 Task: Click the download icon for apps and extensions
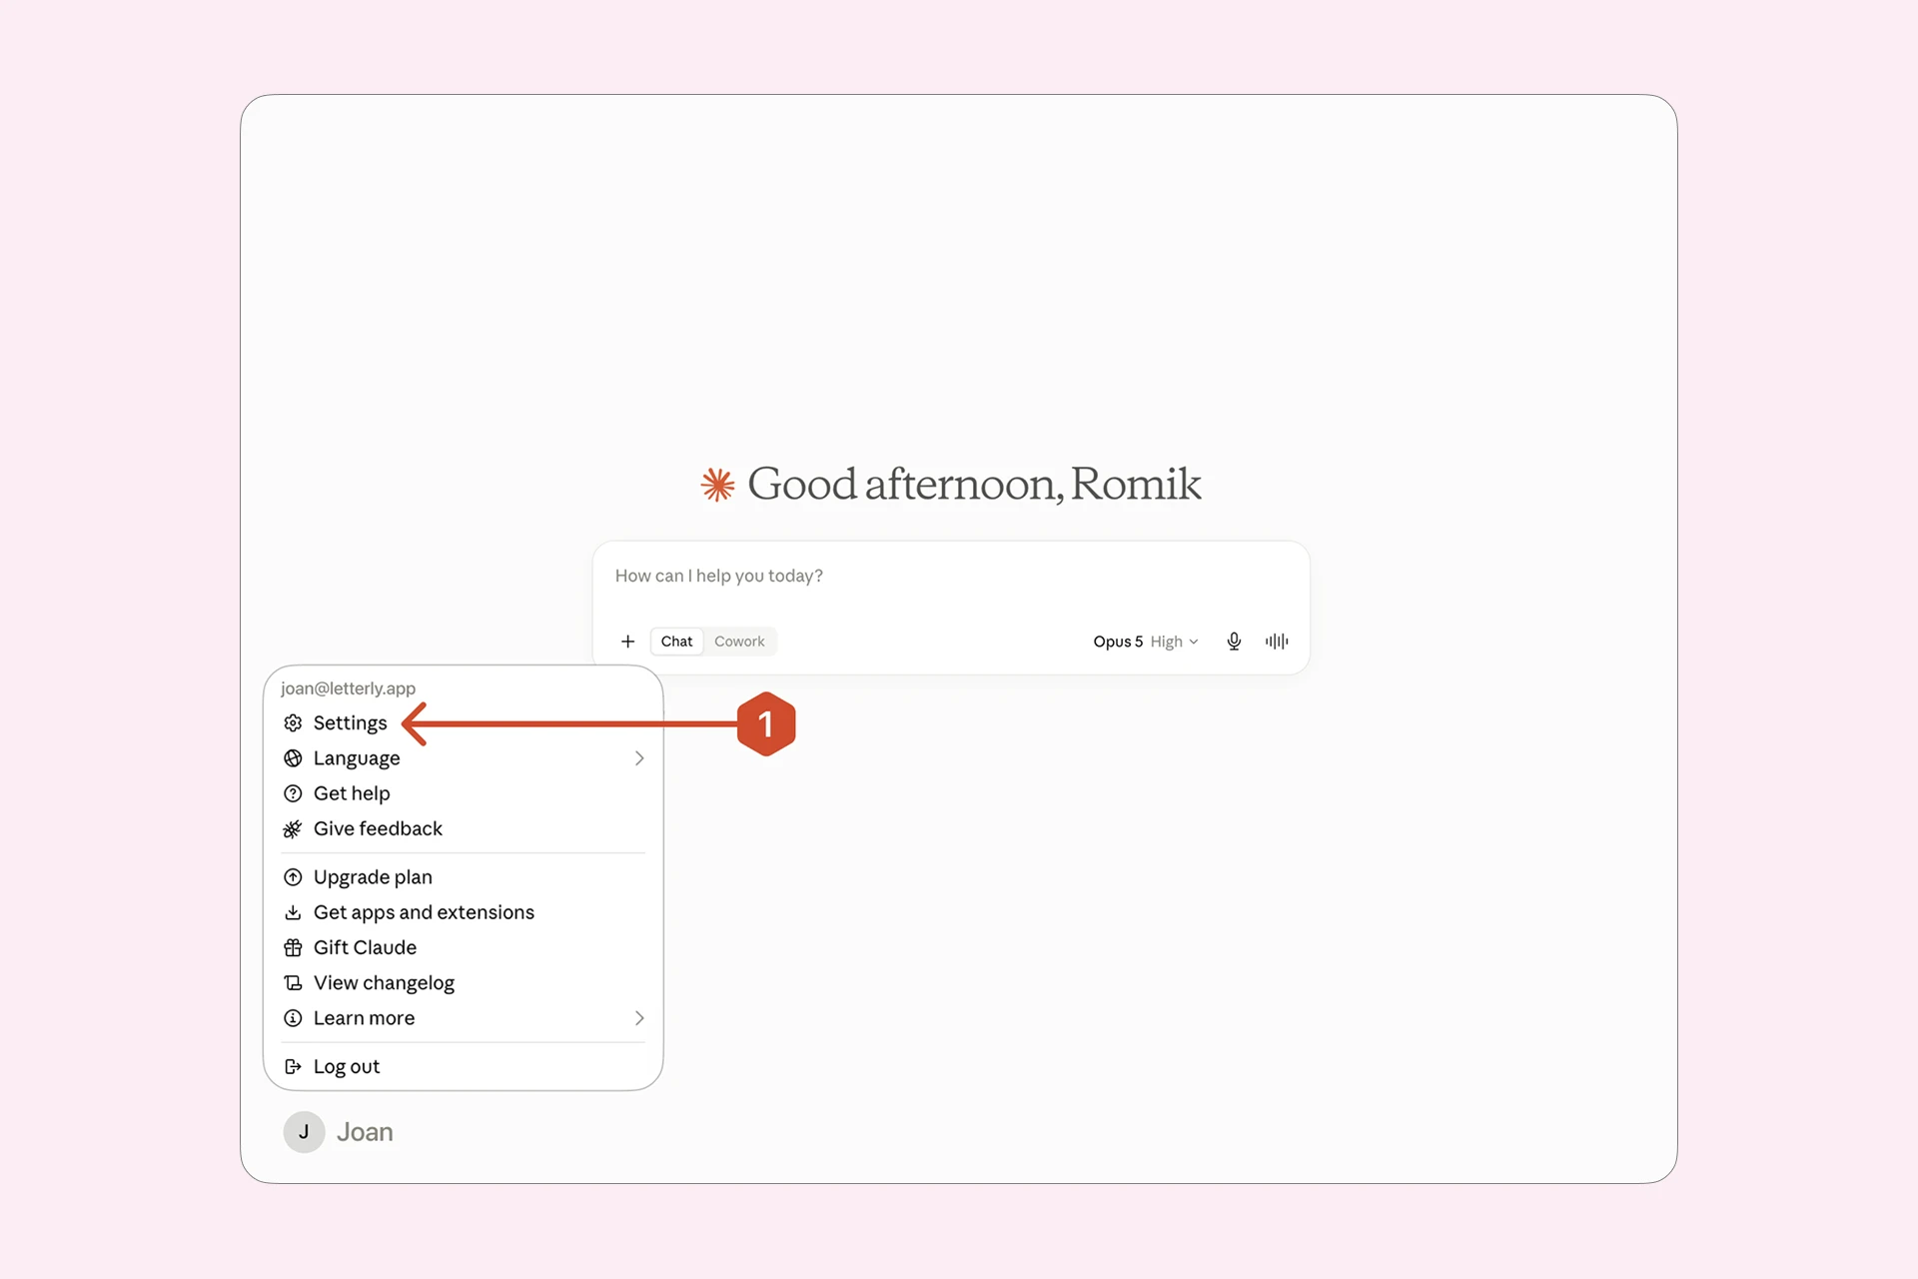coord(293,912)
